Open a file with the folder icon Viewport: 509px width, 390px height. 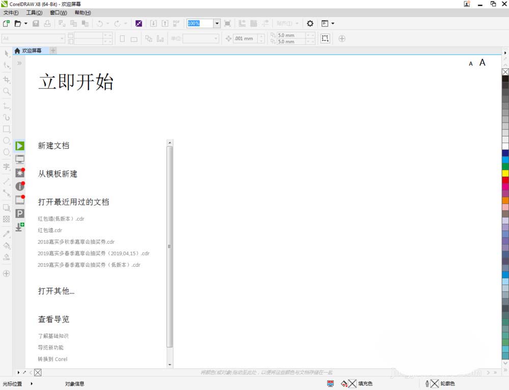click(18, 23)
